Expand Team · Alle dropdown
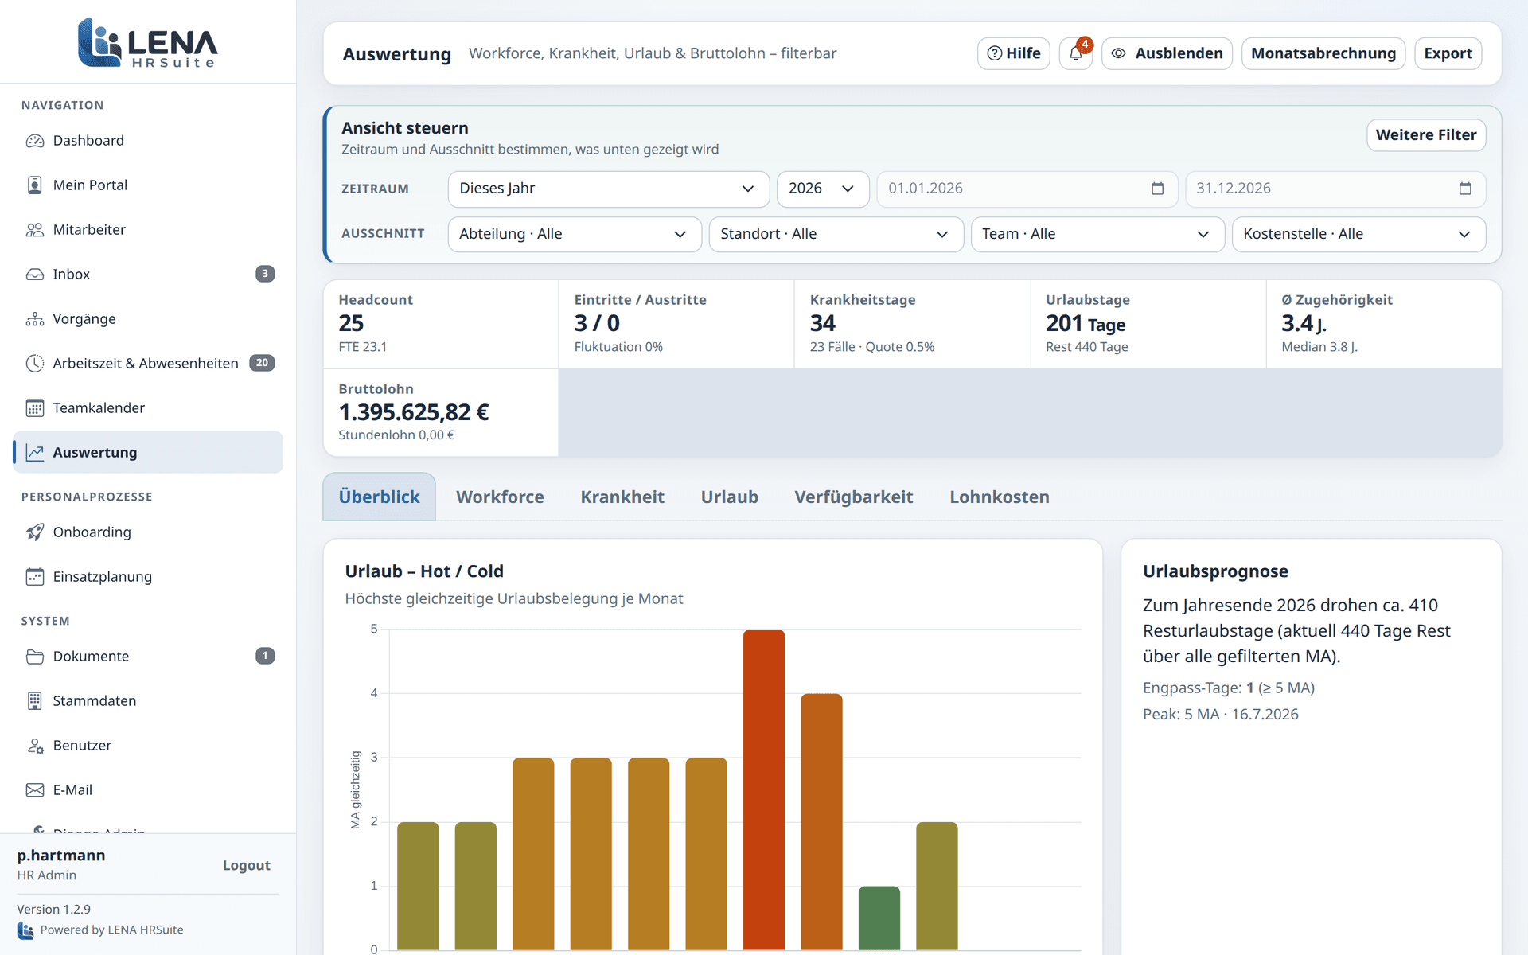 pos(1097,235)
